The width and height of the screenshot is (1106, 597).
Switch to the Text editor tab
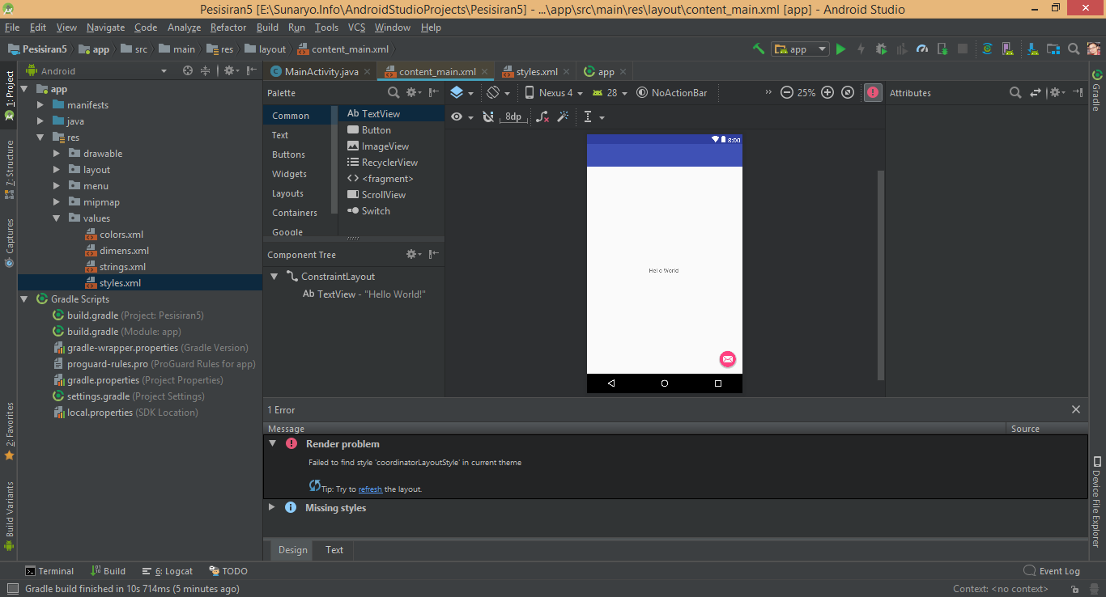[x=334, y=549]
